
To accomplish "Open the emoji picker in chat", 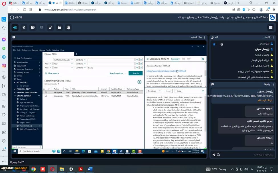I will [x=218, y=155].
